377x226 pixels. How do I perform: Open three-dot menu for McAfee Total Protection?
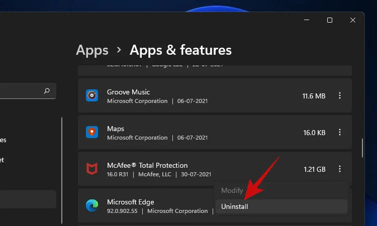click(340, 169)
